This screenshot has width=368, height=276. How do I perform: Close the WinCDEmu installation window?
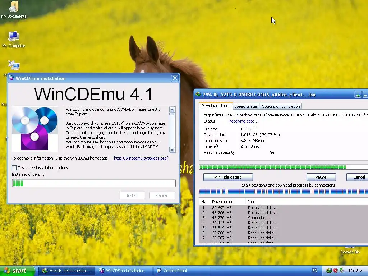pos(175,78)
